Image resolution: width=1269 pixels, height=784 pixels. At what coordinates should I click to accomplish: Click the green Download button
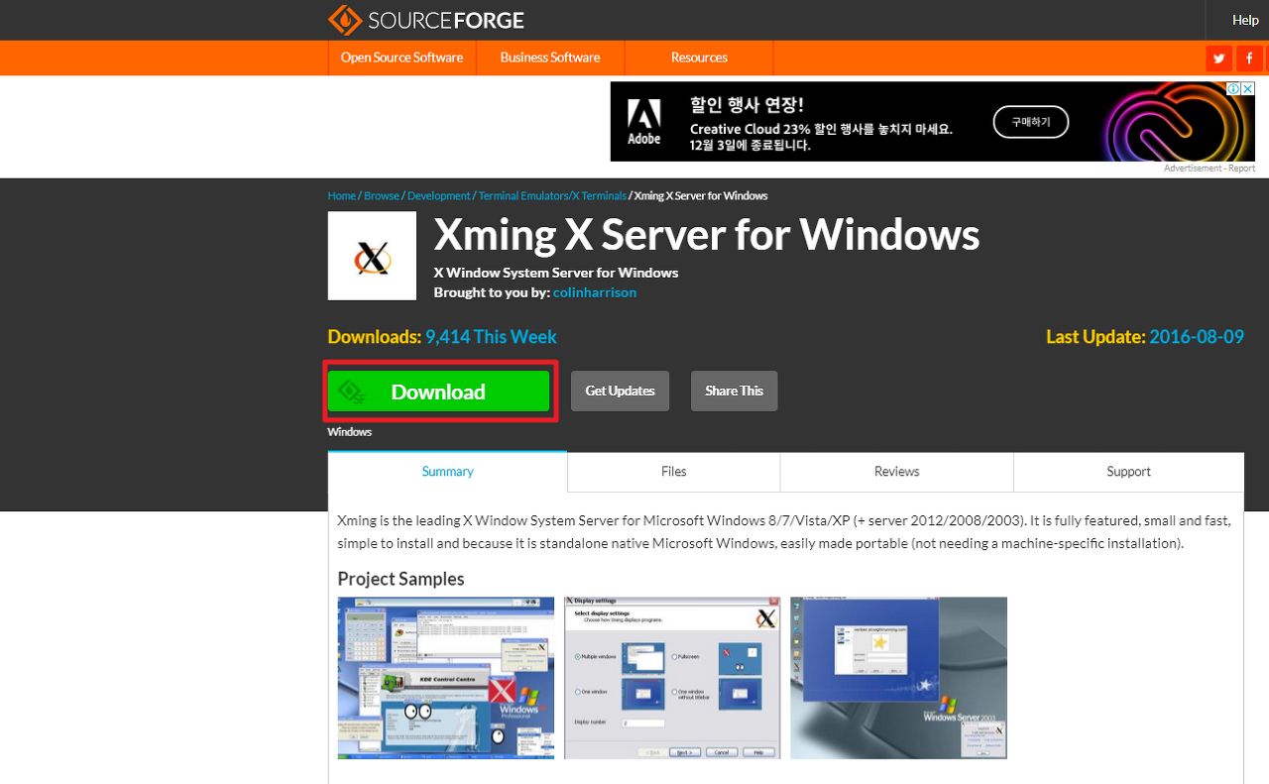coord(438,392)
